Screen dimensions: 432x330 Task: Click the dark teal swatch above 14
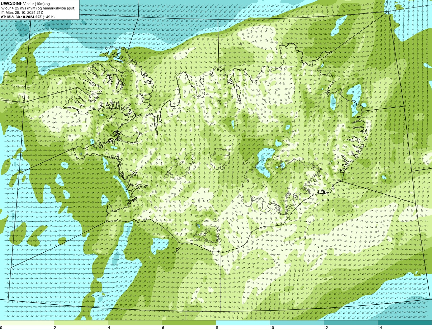point(405,323)
